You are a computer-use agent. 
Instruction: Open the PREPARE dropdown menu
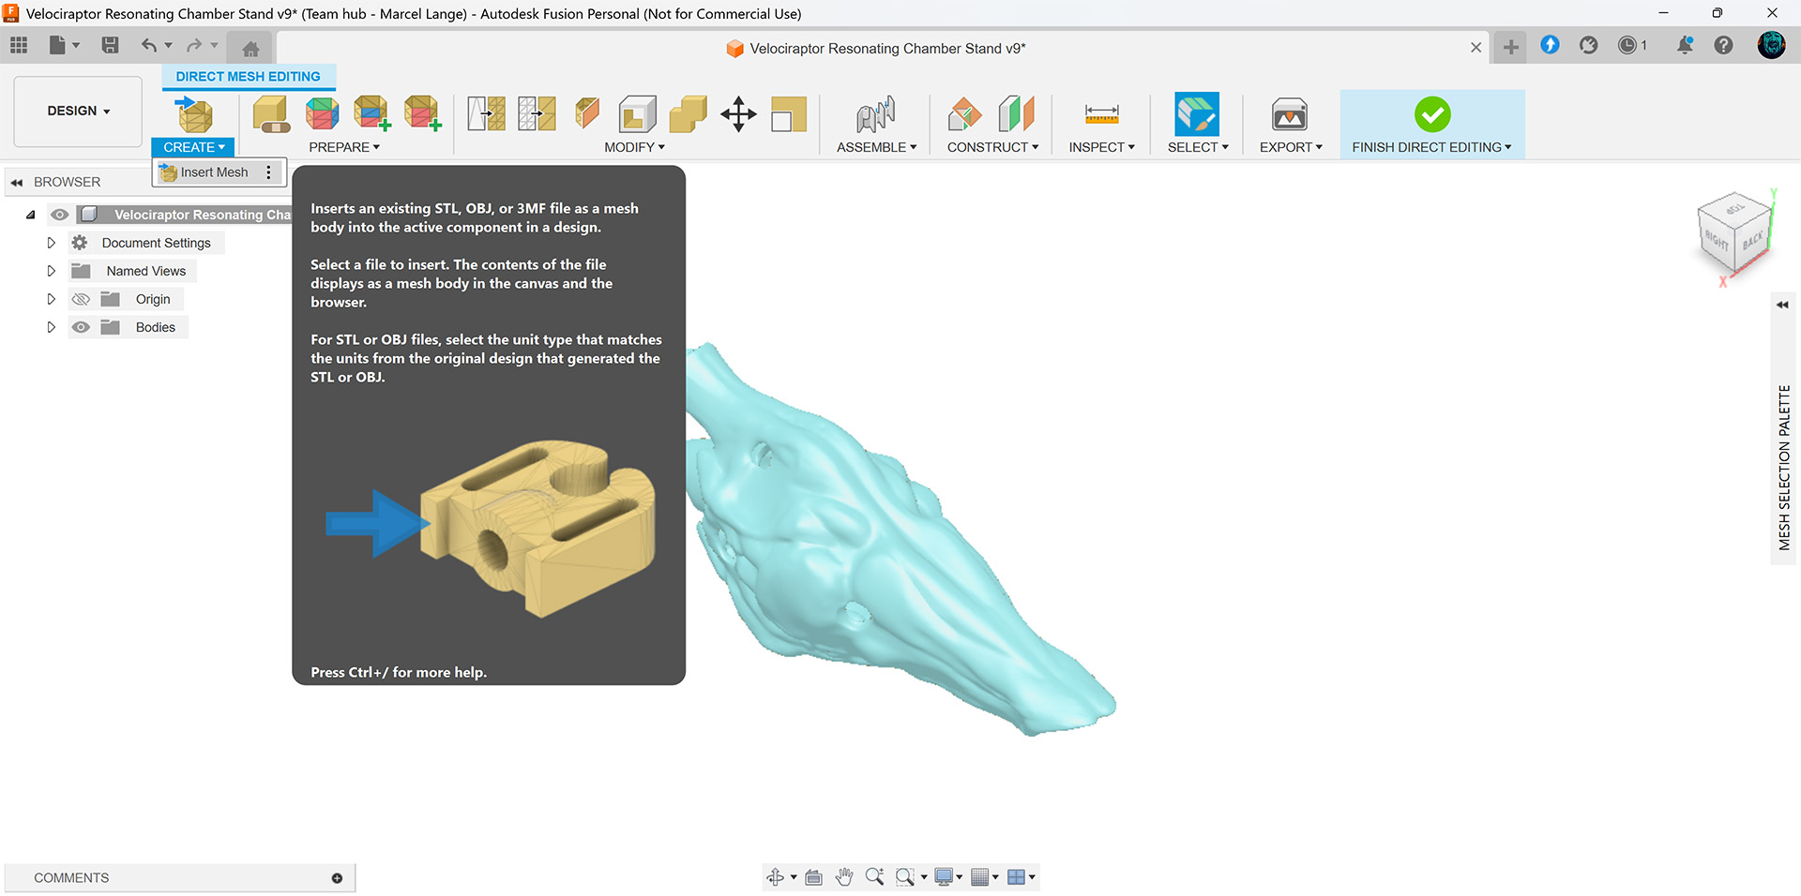[344, 147]
